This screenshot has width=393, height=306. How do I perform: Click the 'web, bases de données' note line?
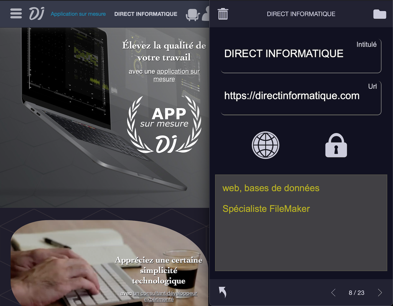click(271, 188)
